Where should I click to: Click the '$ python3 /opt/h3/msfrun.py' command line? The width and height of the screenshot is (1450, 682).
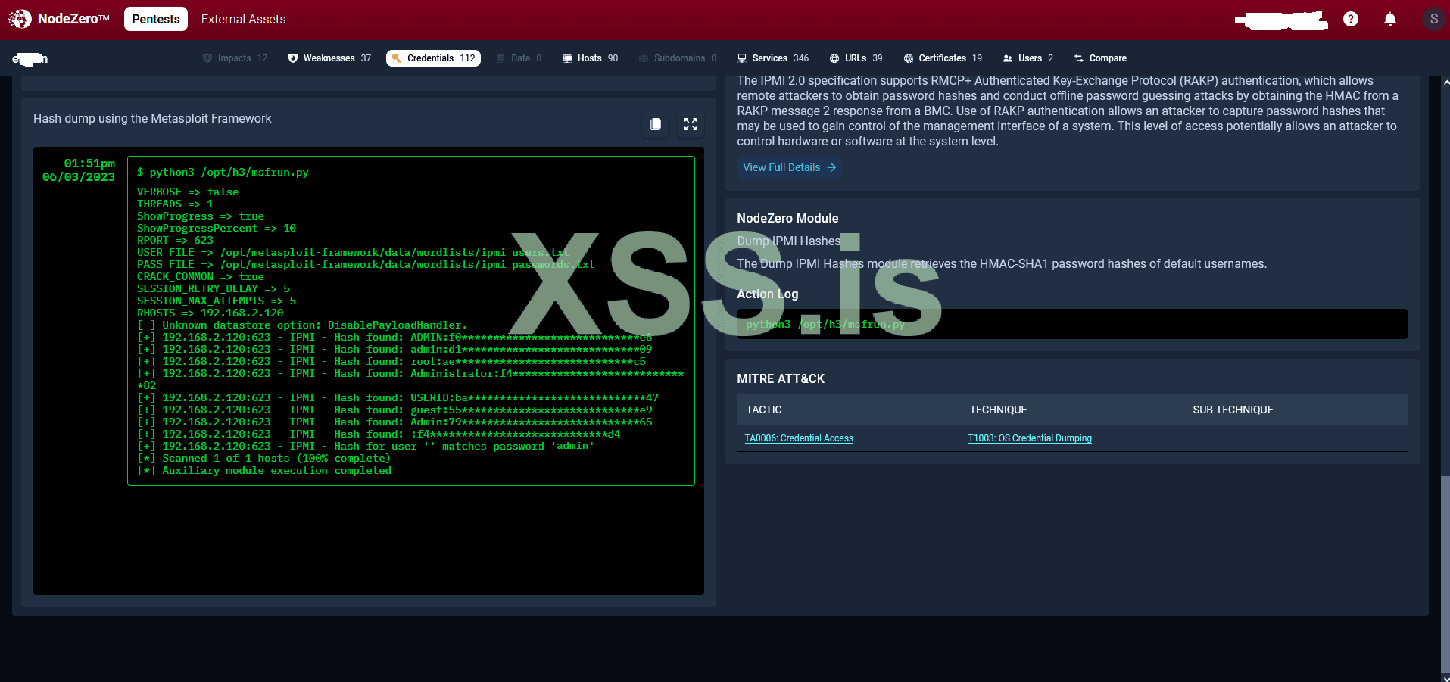point(223,173)
